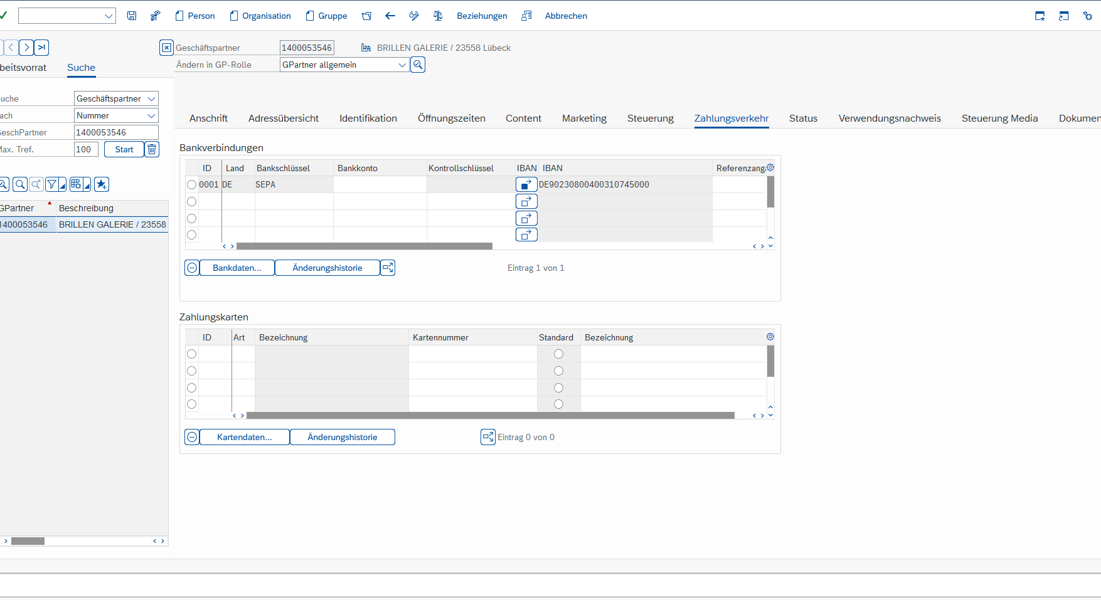Viewport: 1101px width, 600px height.
Task: Click the next arrow navigation icon
Action: [x=26, y=48]
